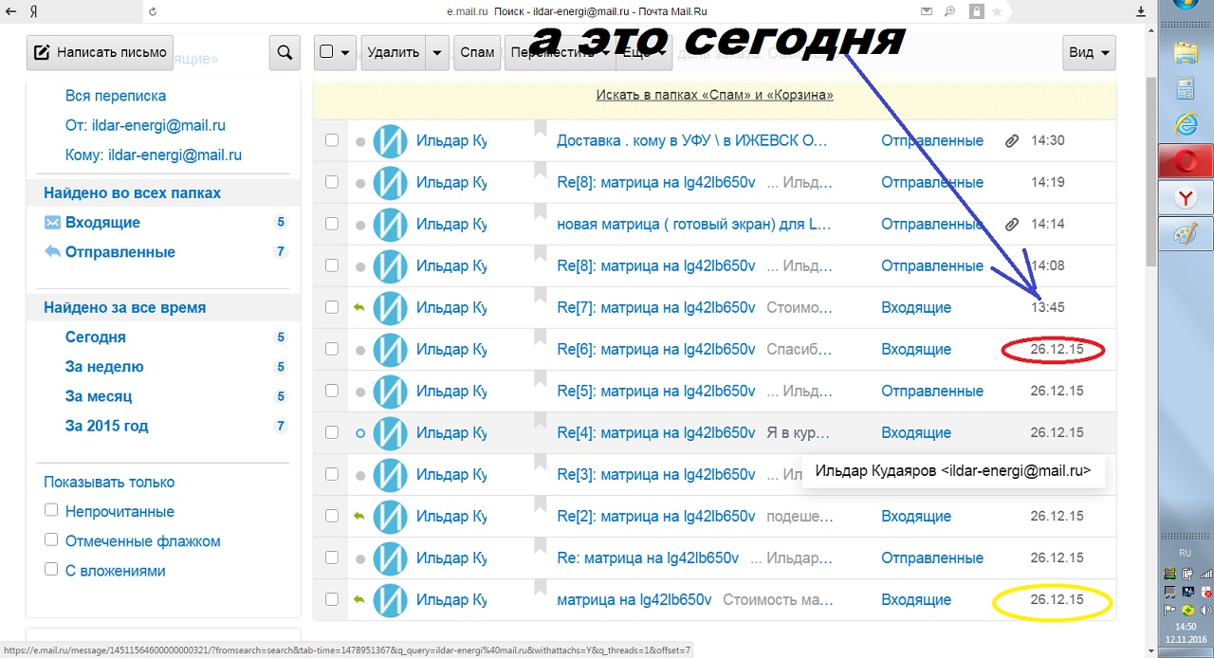The width and height of the screenshot is (1214, 658).
Task: Check the Отмеченные флажком filter
Action: click(x=51, y=540)
